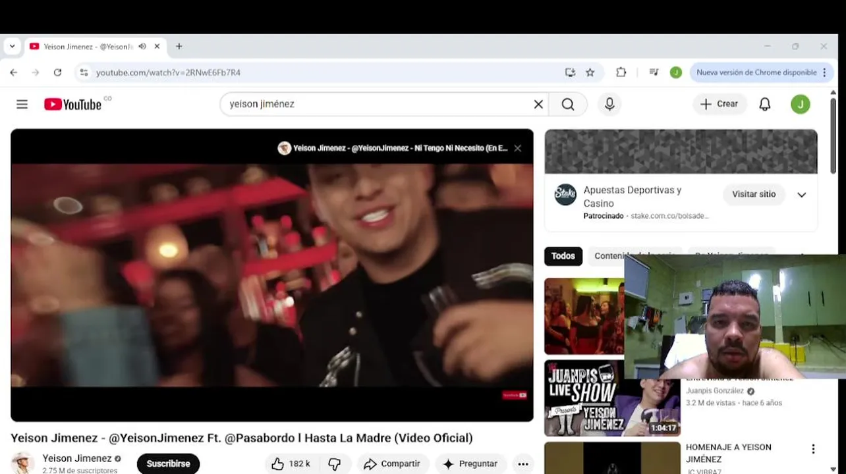Close the Yeison Jimenez browser tab
846x474 pixels.
point(157,47)
